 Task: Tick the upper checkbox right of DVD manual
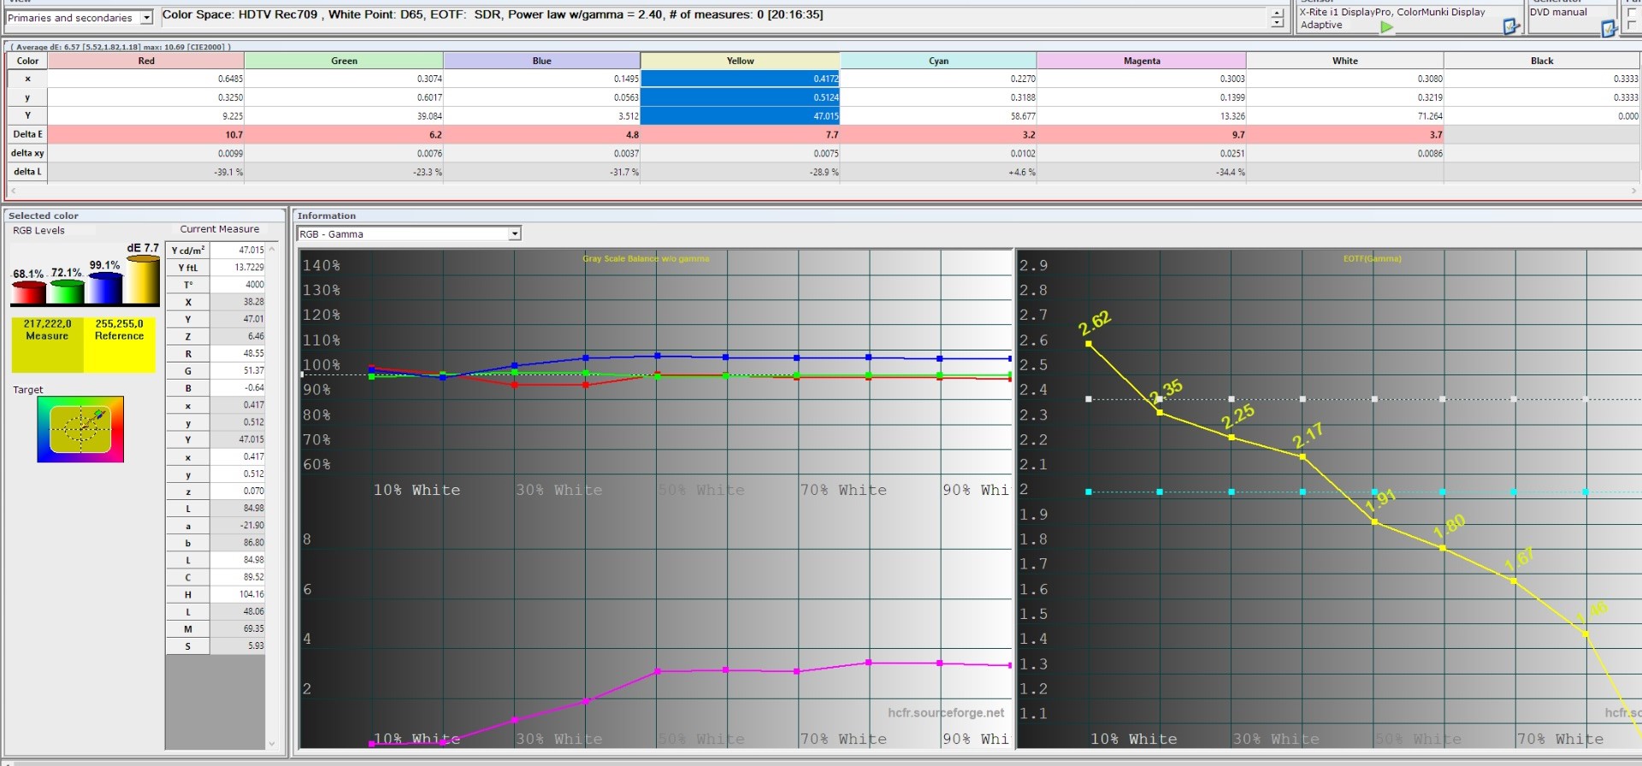pos(1632,12)
